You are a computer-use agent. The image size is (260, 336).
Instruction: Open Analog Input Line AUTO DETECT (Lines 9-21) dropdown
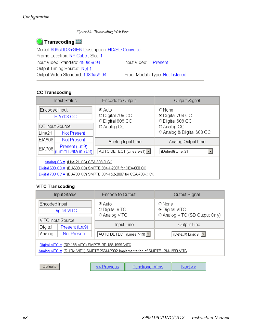pos(124,151)
